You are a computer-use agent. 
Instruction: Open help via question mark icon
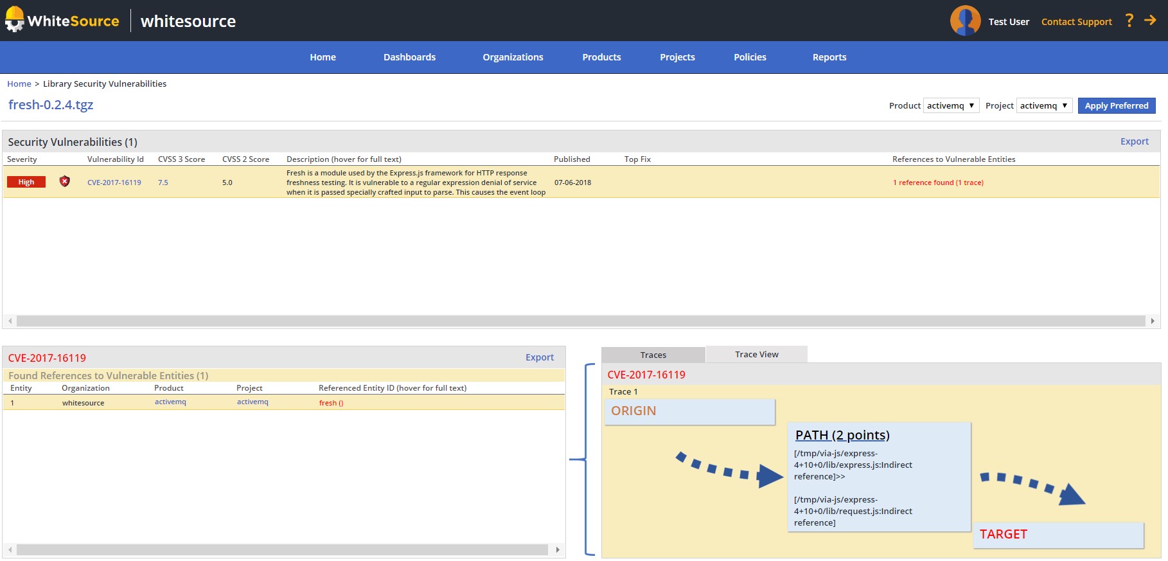click(x=1129, y=21)
